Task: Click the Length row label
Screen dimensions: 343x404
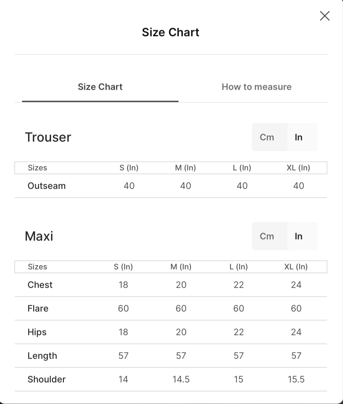Action: tap(42, 356)
